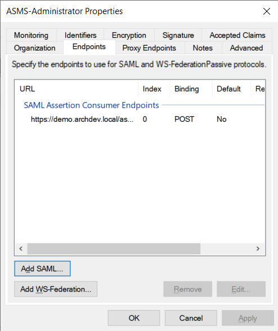Screen dimensions: 278x331
Task: Go to the Signature tab
Action: (178, 35)
